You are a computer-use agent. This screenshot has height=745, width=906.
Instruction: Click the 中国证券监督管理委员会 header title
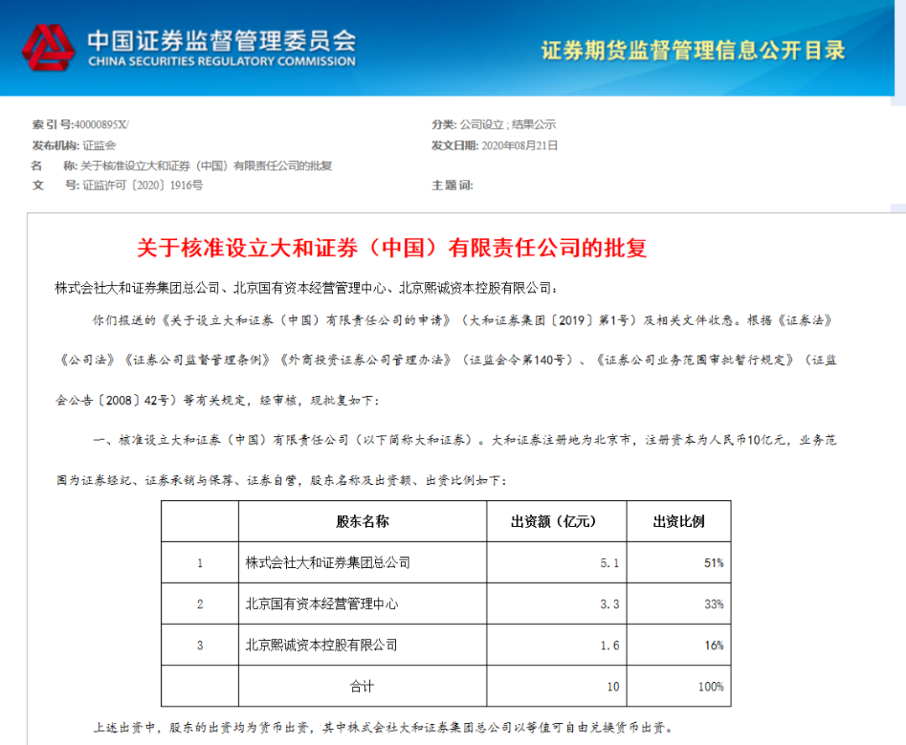point(221,40)
